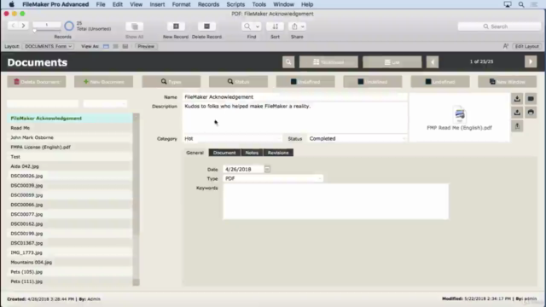Click the record navigation slider handle
This screenshot has height=307, width=546.
[x=34, y=31]
